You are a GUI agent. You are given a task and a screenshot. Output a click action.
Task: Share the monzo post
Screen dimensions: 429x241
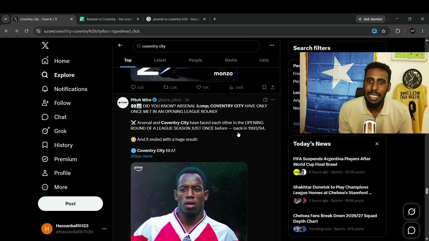[x=273, y=87]
